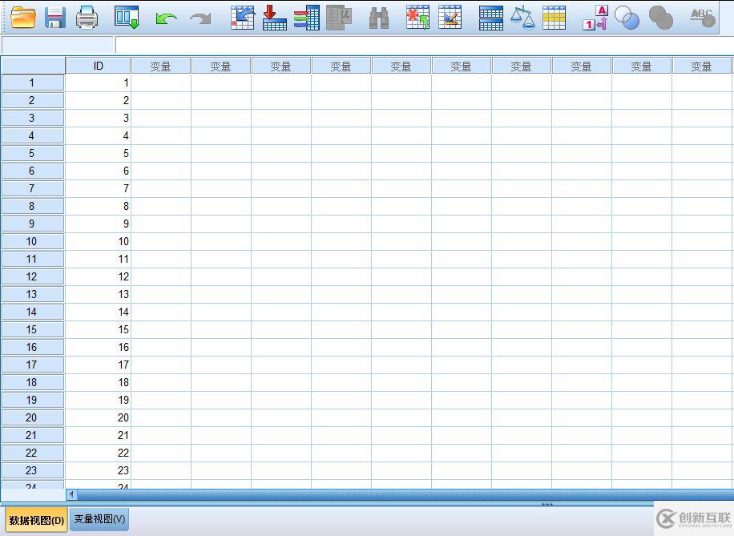Image resolution: width=734 pixels, height=536 pixels.
Task: Insert variable toolbar icon
Action: point(450,18)
